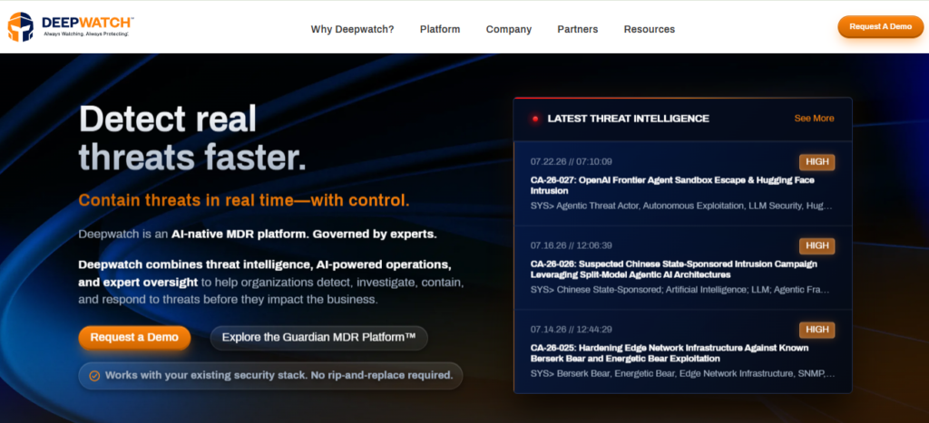
Task: Open the Company navigation menu
Action: (509, 29)
